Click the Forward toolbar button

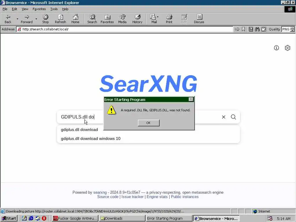point(27,19)
